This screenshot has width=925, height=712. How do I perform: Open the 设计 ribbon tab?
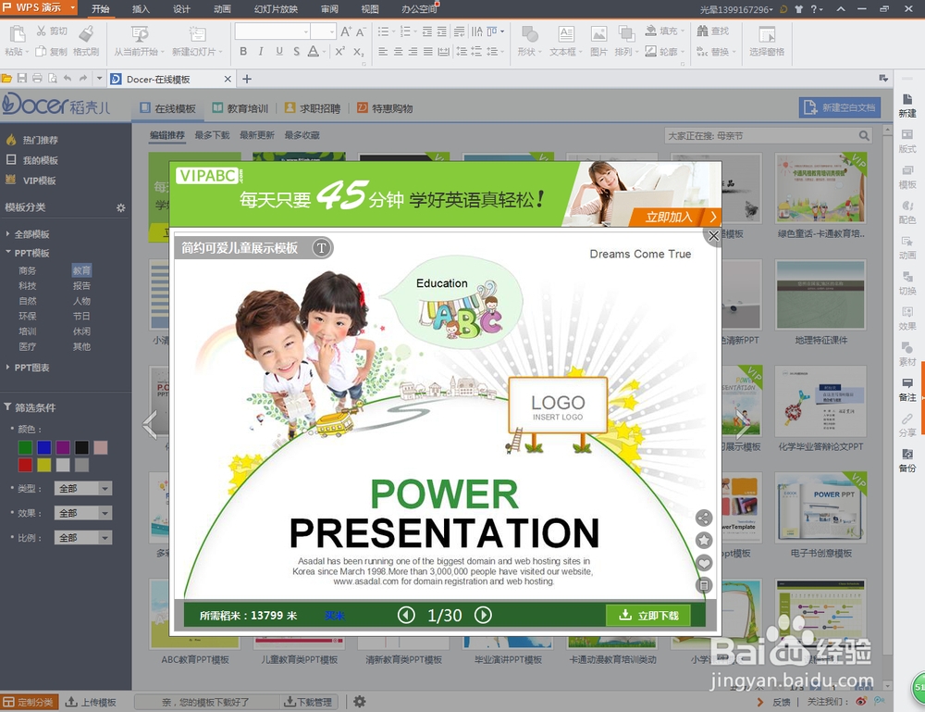[181, 9]
